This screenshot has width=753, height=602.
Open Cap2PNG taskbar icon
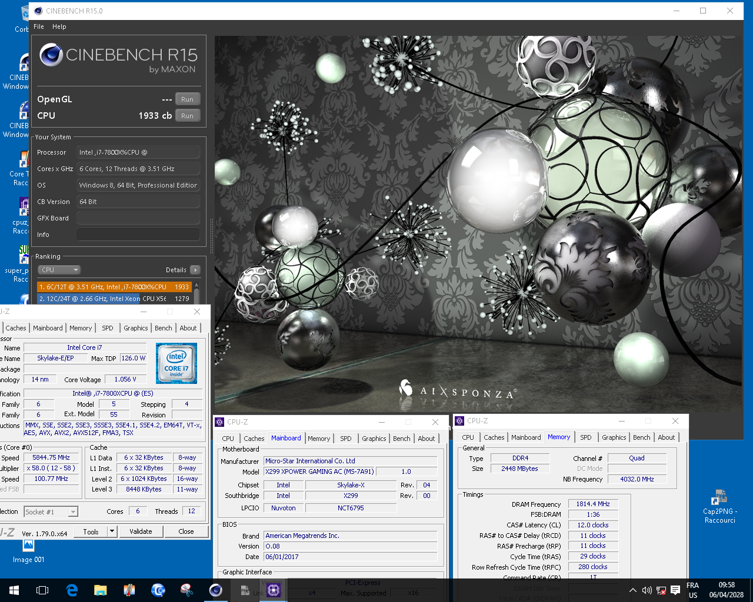[x=245, y=590]
